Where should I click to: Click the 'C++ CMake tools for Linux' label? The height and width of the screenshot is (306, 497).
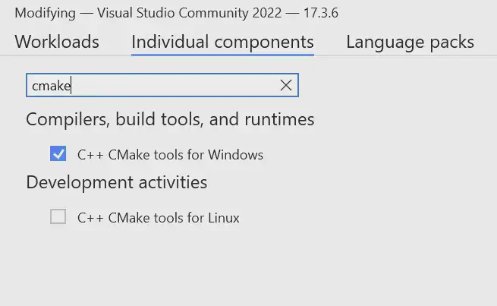pos(158,218)
